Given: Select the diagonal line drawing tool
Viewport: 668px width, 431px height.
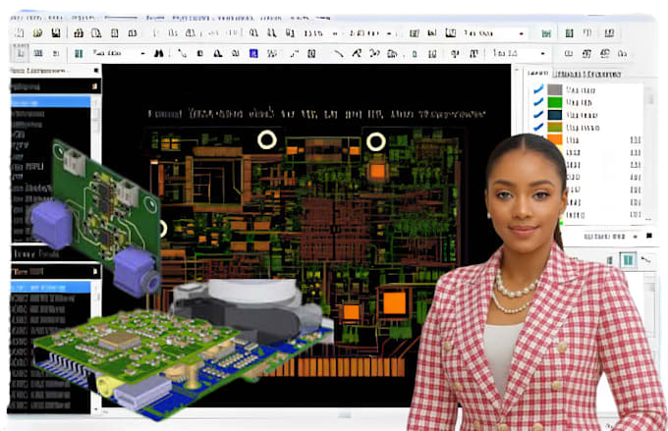Looking at the screenshot, I should point(338,53).
